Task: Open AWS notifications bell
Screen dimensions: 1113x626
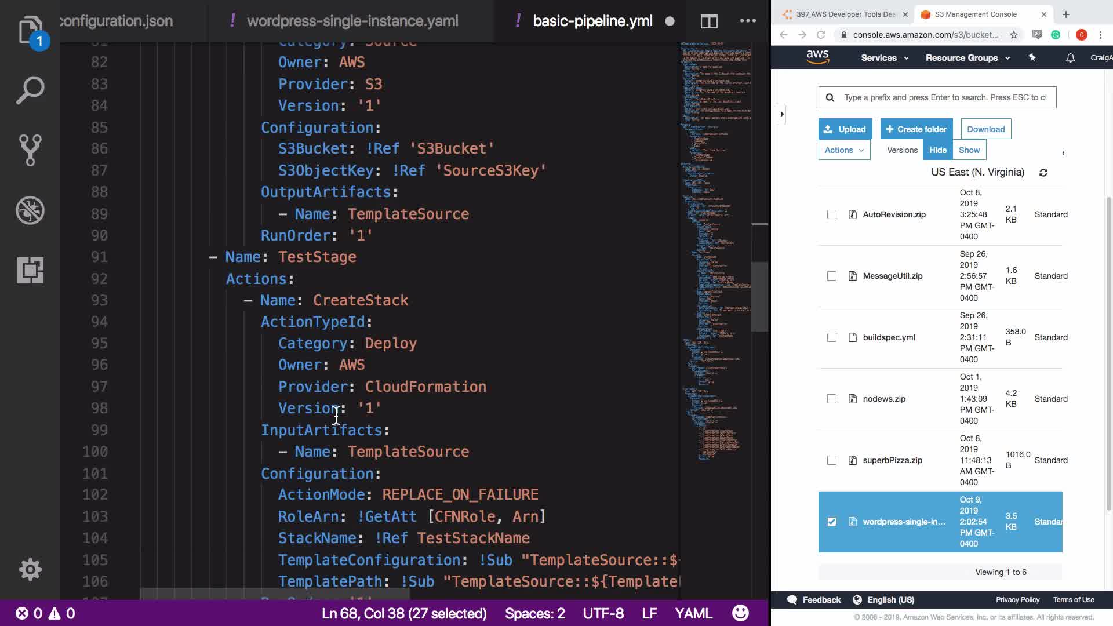Action: (x=1070, y=58)
